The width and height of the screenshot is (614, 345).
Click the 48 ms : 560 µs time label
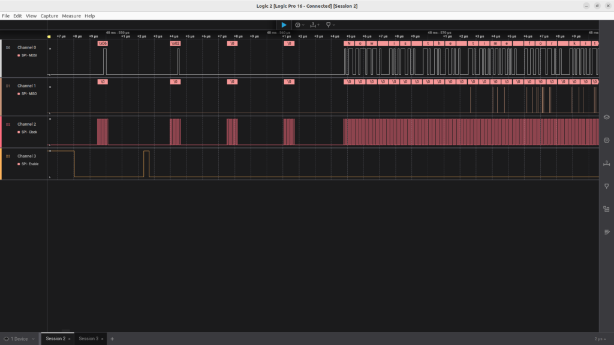(x=278, y=32)
